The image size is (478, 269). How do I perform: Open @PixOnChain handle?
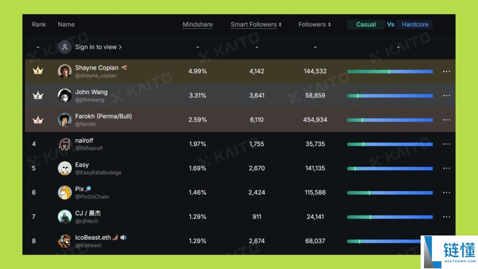point(92,197)
